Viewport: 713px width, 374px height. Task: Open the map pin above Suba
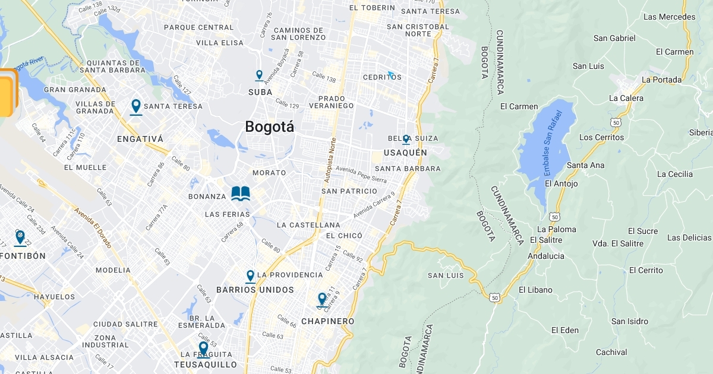(259, 75)
